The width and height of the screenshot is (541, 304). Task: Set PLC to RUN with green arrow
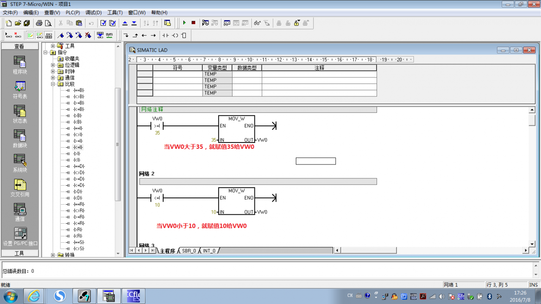(x=184, y=23)
